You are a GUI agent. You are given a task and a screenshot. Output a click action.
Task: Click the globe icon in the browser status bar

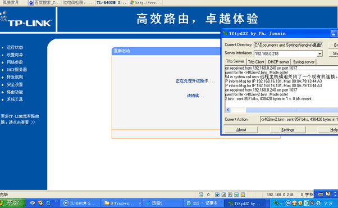pos(217,195)
